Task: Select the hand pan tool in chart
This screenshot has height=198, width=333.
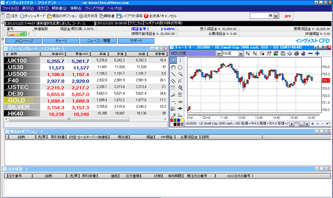Action: tap(173, 68)
